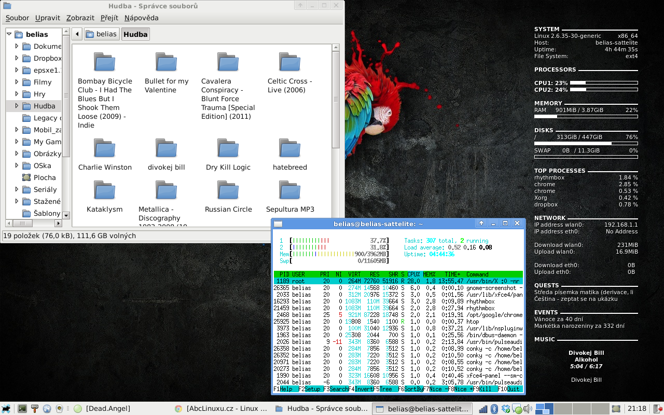The image size is (664, 415).
Task: Click the sidebar tree horizontal scrollbar
Action: (22, 223)
